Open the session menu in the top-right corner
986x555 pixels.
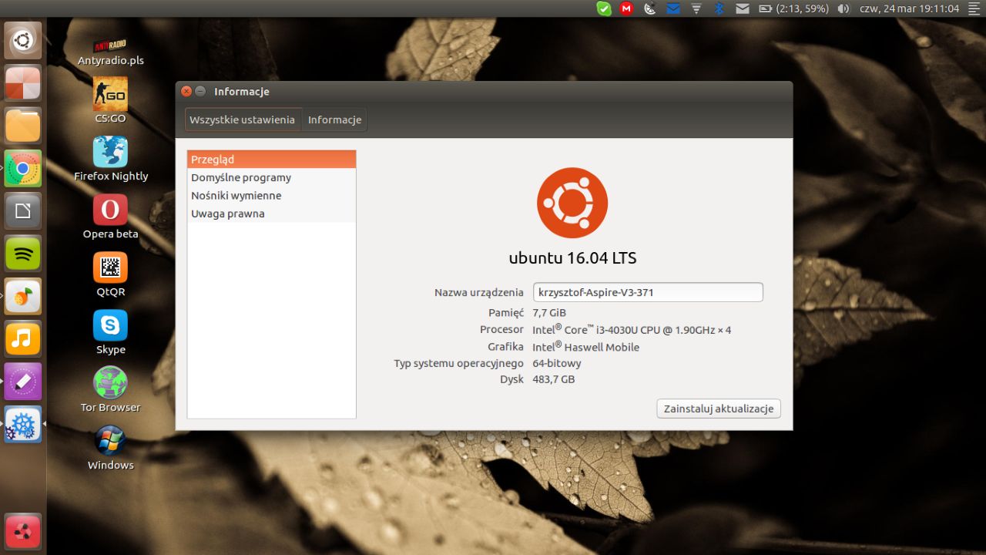coord(974,8)
